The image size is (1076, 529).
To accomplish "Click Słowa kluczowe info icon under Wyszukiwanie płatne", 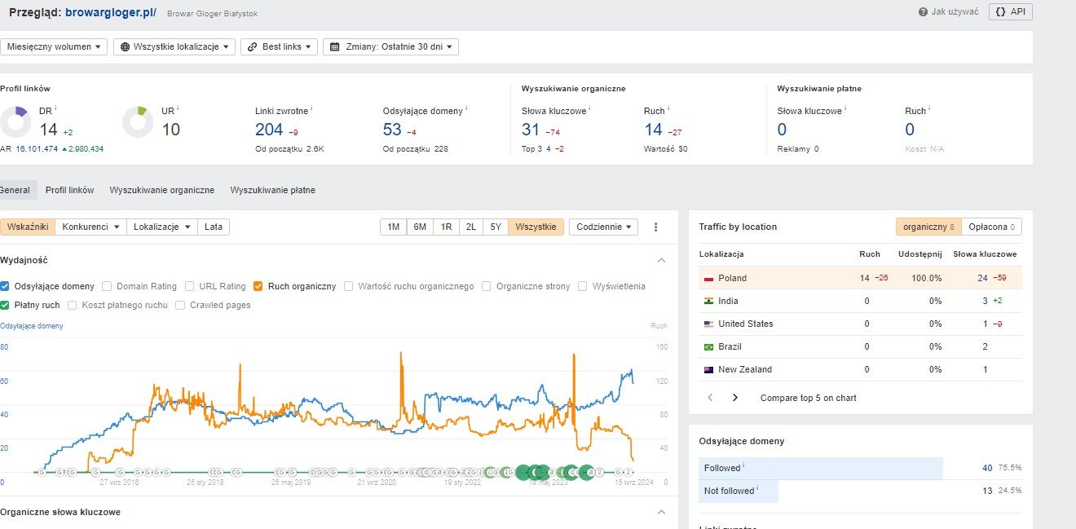I will pyautogui.click(x=845, y=108).
